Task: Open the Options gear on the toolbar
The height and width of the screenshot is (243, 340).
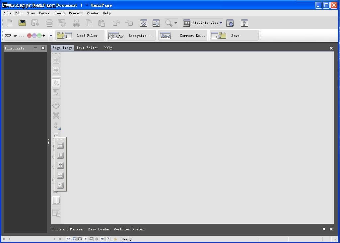Action: click(x=143, y=23)
